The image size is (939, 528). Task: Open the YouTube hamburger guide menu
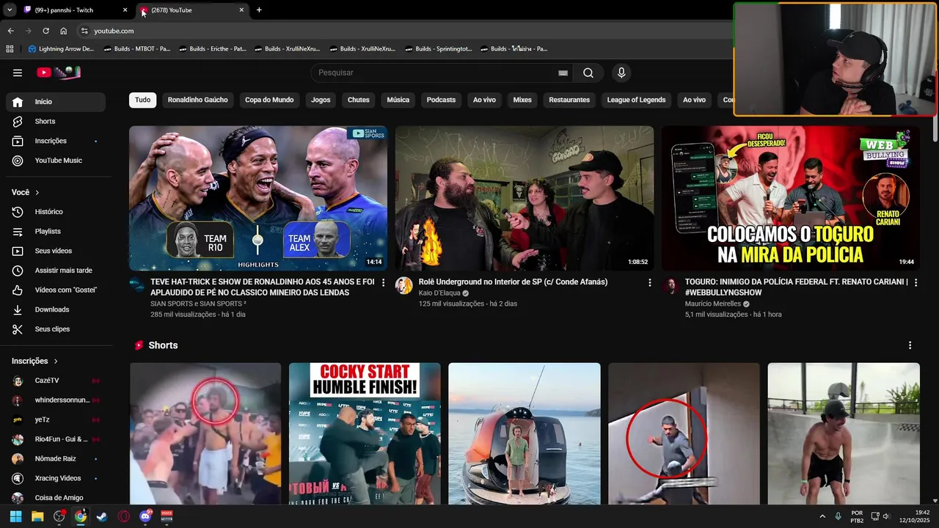coord(18,73)
